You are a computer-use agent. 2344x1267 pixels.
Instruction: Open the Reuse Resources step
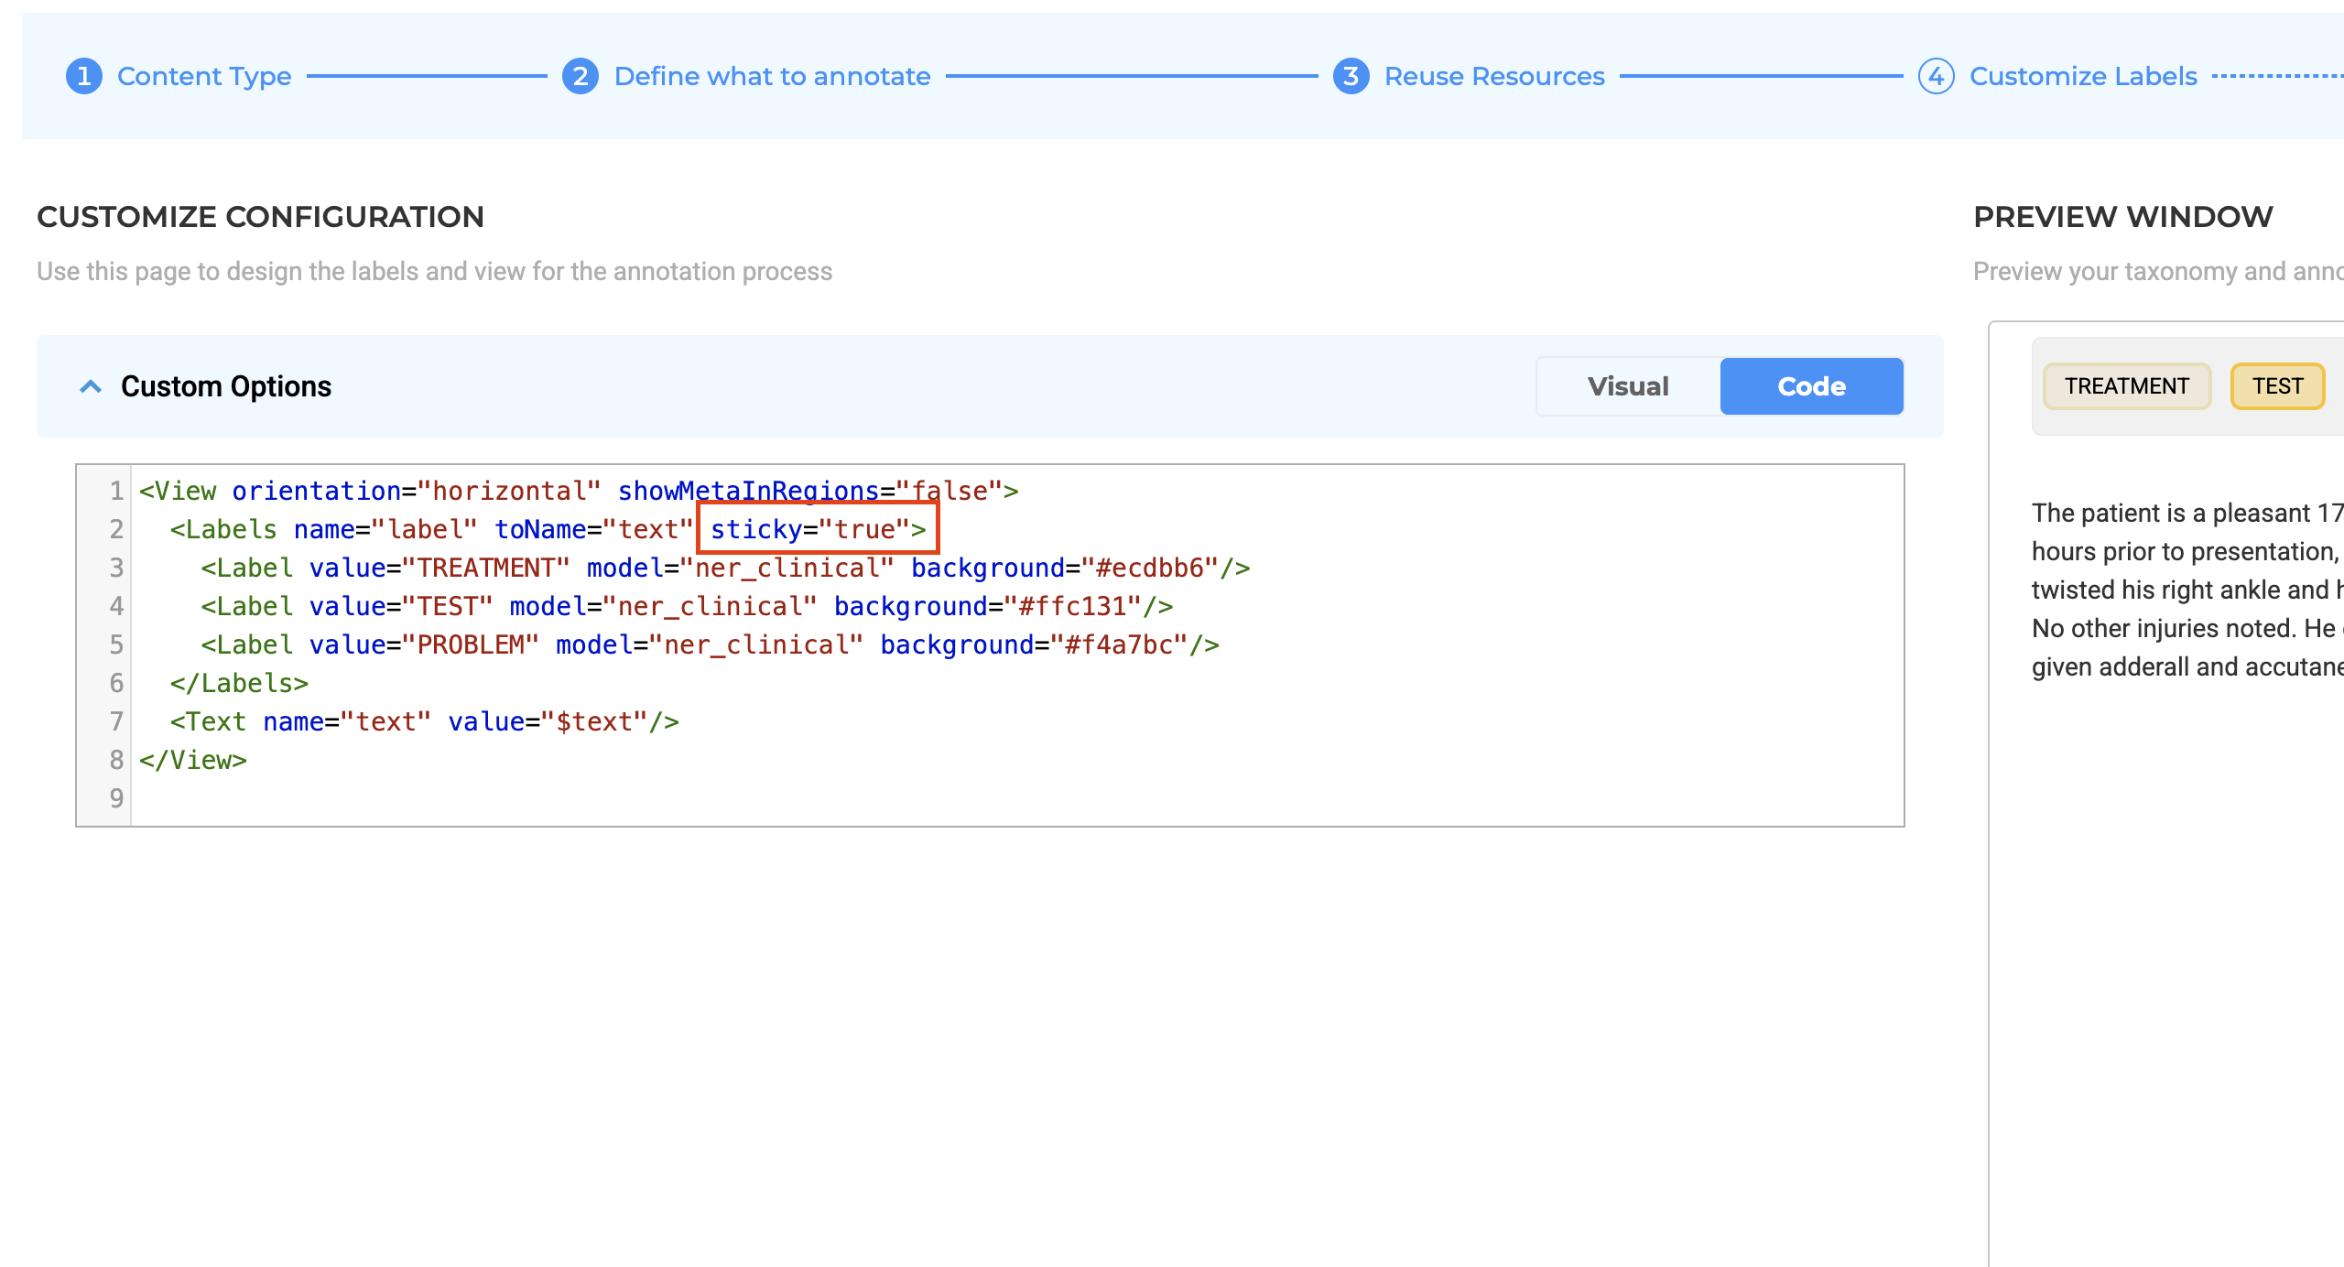[1494, 76]
